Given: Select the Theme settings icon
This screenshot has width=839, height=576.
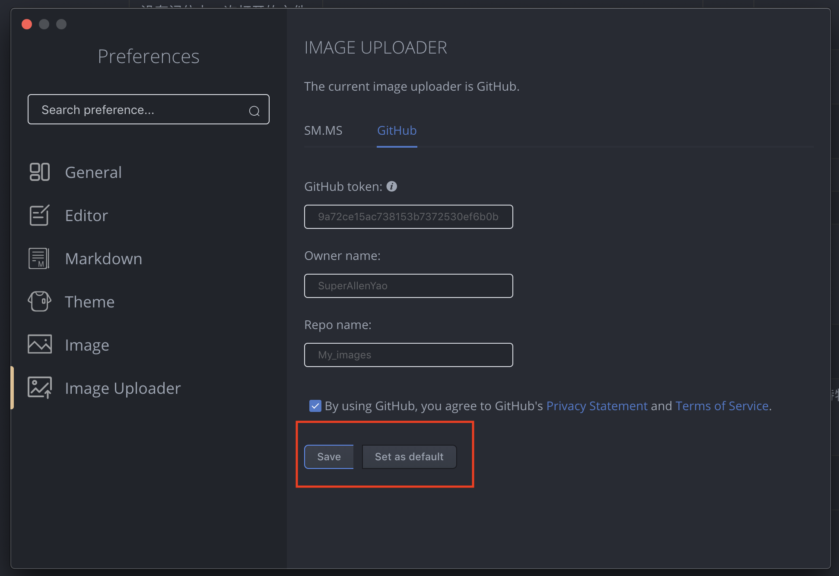Looking at the screenshot, I should tap(39, 301).
